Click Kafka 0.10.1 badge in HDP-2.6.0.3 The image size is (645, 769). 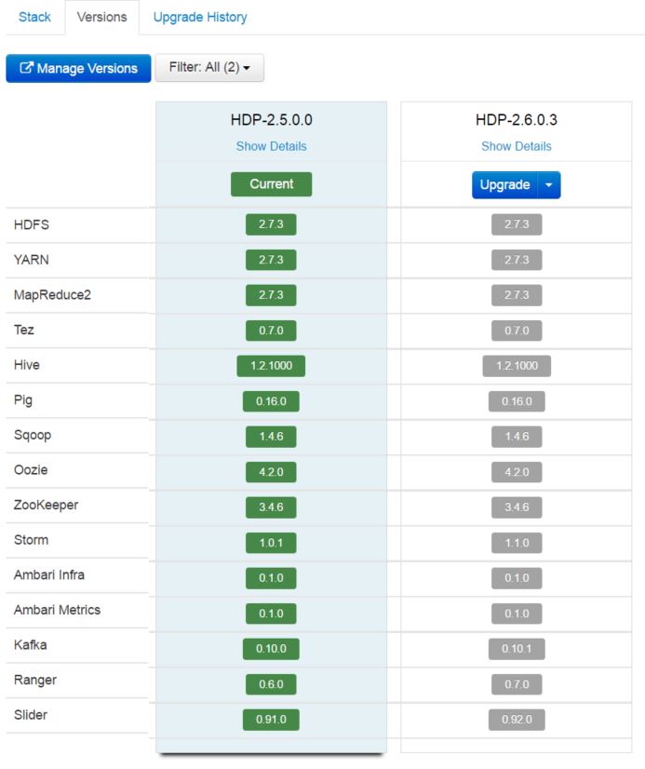516,649
